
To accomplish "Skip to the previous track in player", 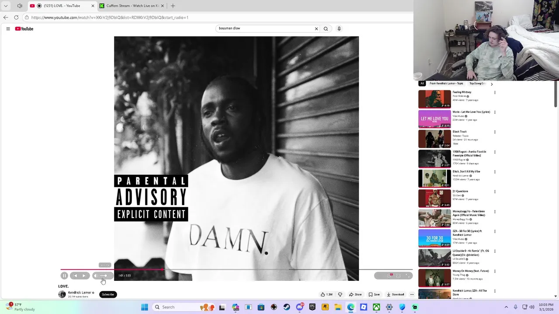I will (75, 276).
